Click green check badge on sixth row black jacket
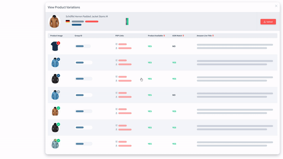The width and height of the screenshot is (283, 159). [58, 124]
